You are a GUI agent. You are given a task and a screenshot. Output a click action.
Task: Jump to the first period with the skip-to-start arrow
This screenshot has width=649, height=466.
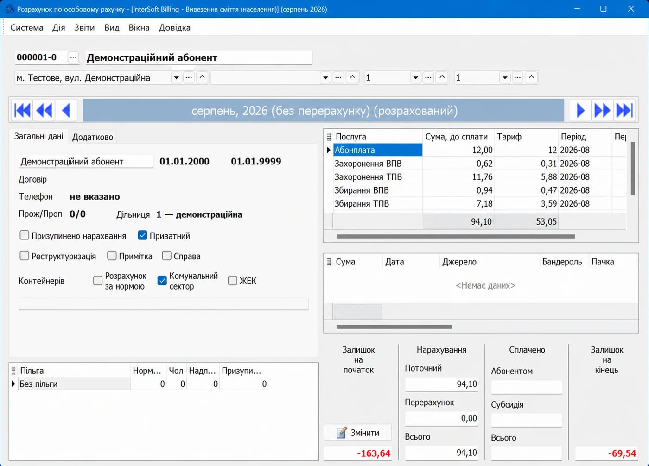22,111
